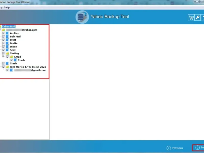Select the Drafts folder label
204x153 pixels.
click(x=14, y=43)
